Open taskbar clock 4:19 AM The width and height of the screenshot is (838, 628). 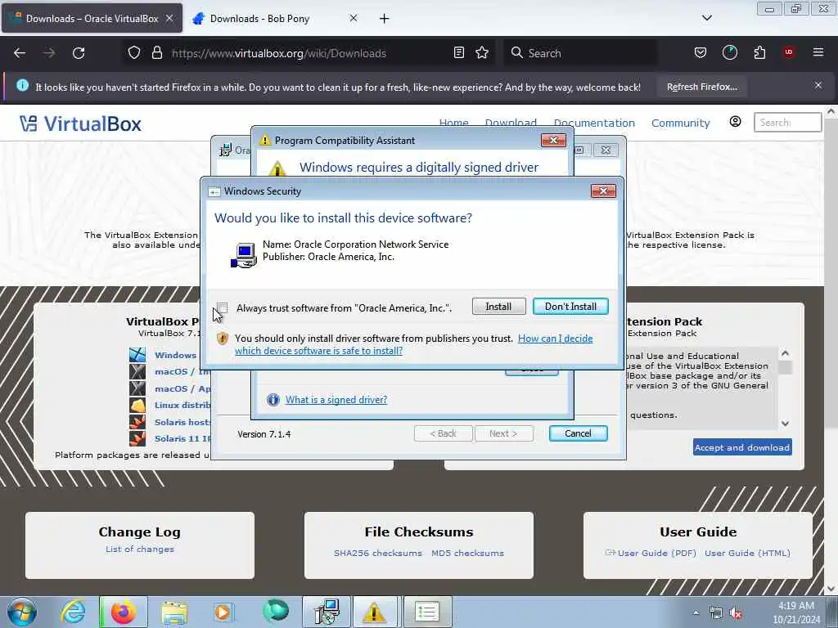796,612
